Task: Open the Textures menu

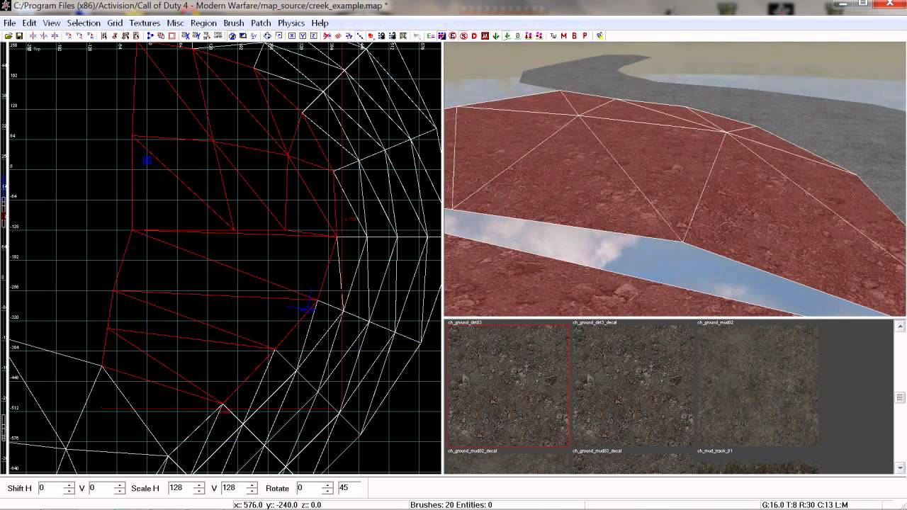Action: [145, 23]
